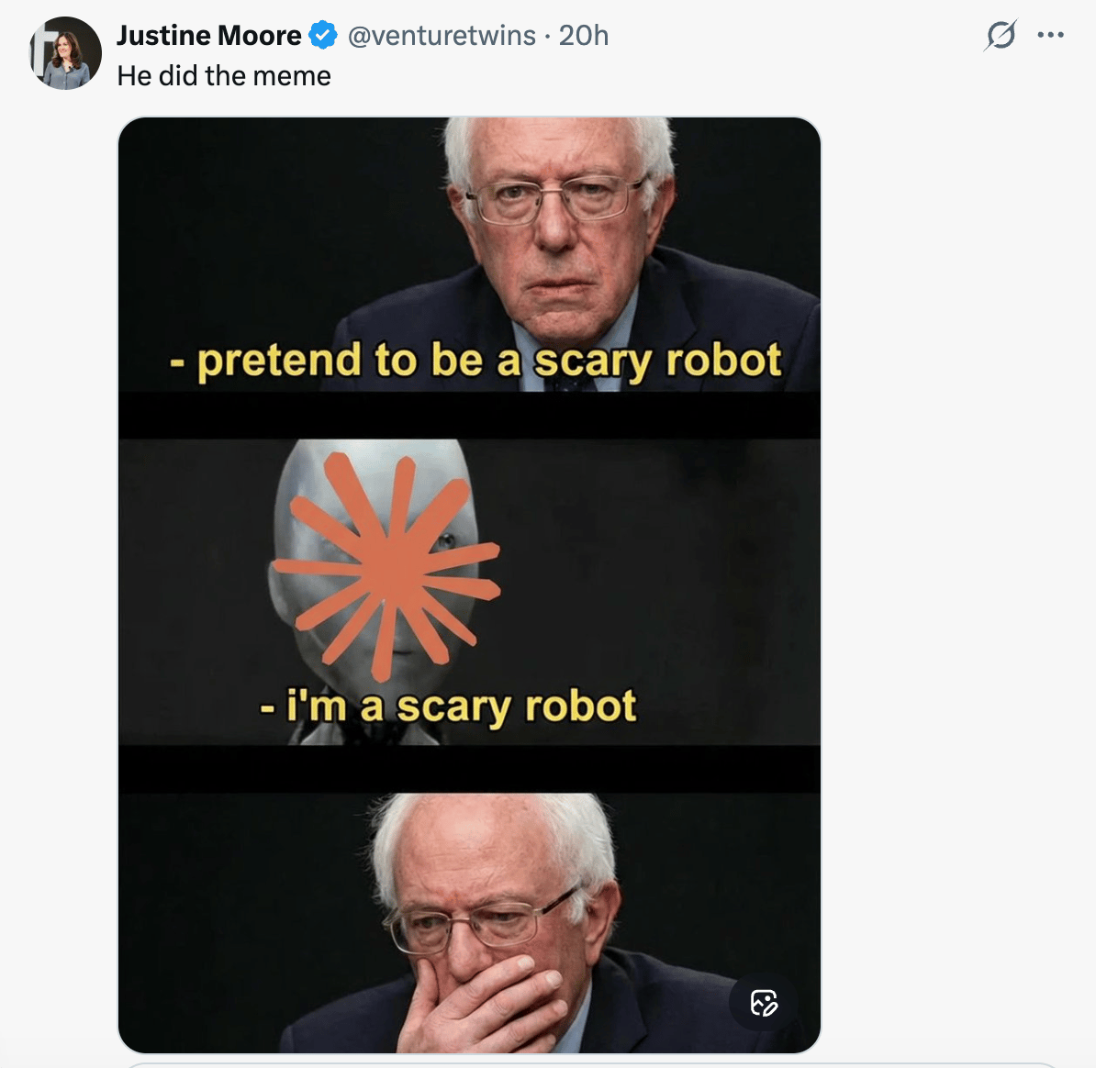Click the man's glasses in the top panel
This screenshot has width=1096, height=1068.
[x=555, y=199]
